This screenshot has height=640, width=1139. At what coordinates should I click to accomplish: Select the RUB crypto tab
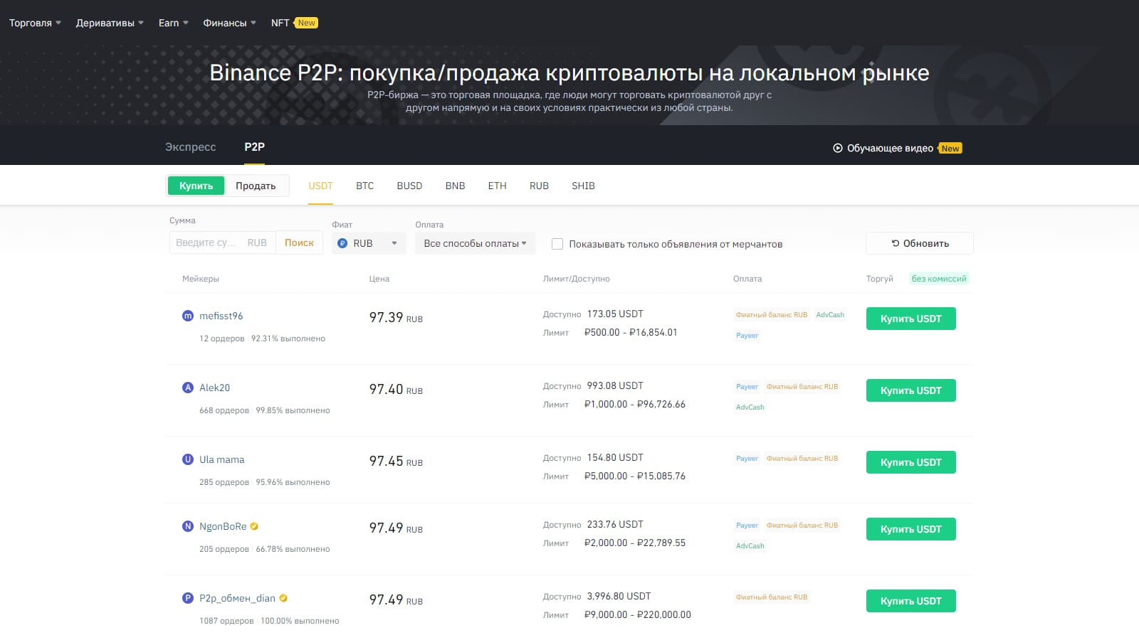(x=539, y=186)
